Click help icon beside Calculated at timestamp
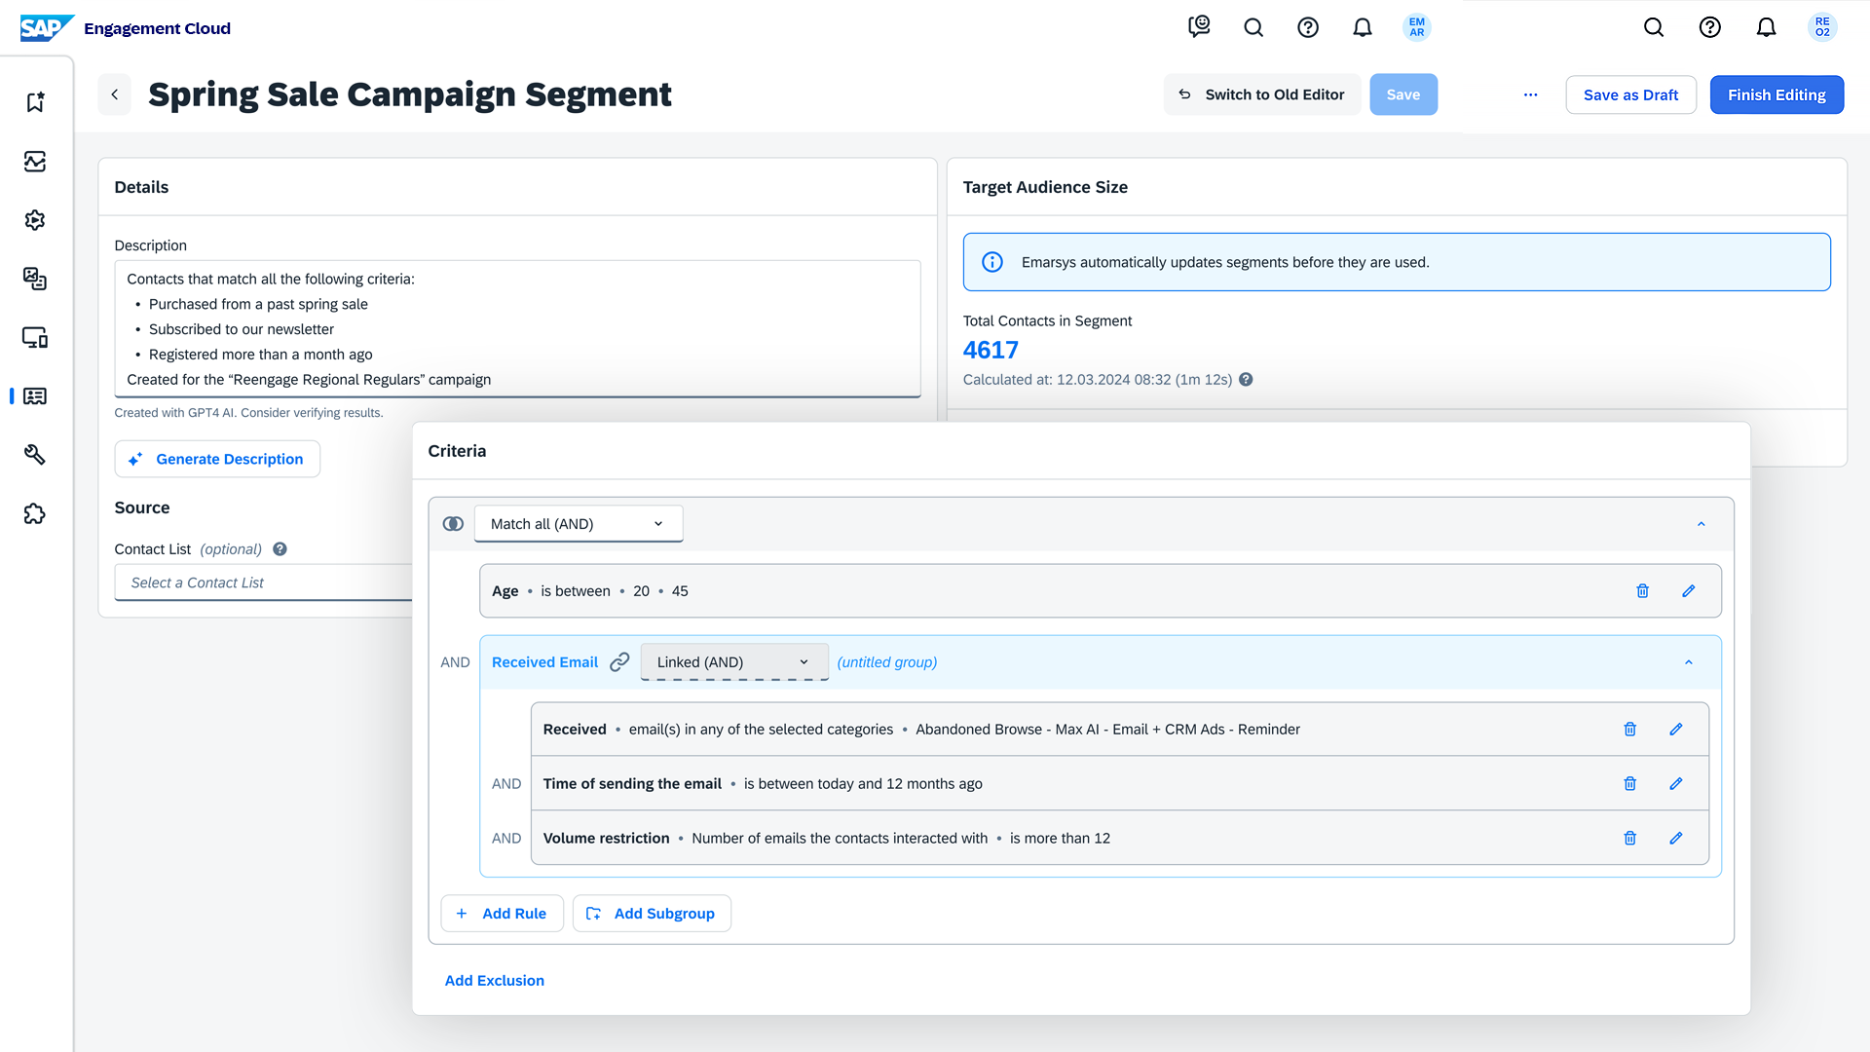This screenshot has height=1052, width=1870. coord(1246,380)
